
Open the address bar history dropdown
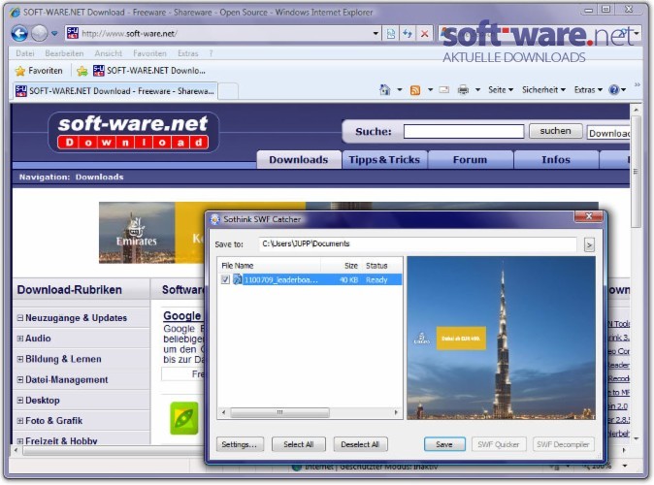pyautogui.click(x=375, y=33)
